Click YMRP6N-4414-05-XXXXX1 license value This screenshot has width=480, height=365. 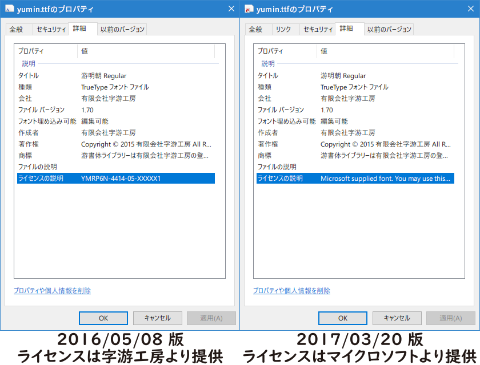(x=121, y=179)
